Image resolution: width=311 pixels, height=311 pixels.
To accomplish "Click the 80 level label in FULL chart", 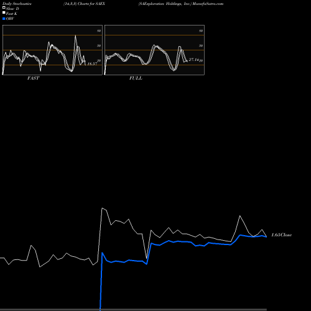I will [x=201, y=30].
